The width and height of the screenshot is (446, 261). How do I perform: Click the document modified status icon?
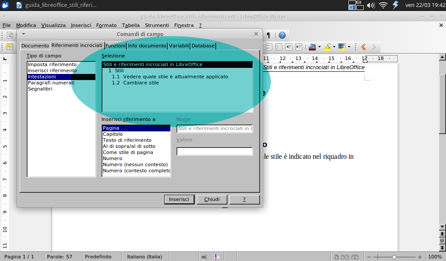(x=217, y=257)
